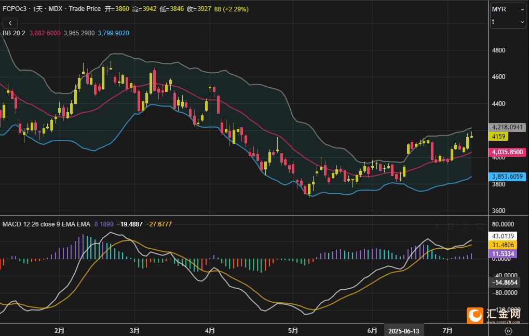Screen dimensions: 529x336
Task: Maximize the MACD pane using the square icon
Action: pos(480,226)
